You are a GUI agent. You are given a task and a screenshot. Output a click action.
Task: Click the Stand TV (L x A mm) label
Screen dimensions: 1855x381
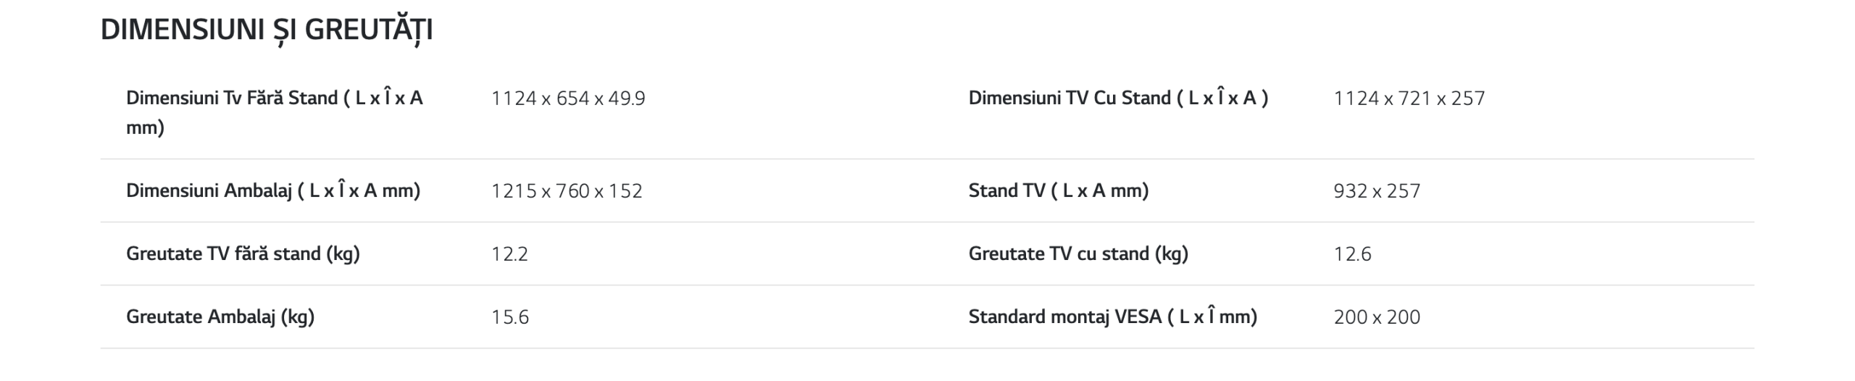click(x=1058, y=190)
